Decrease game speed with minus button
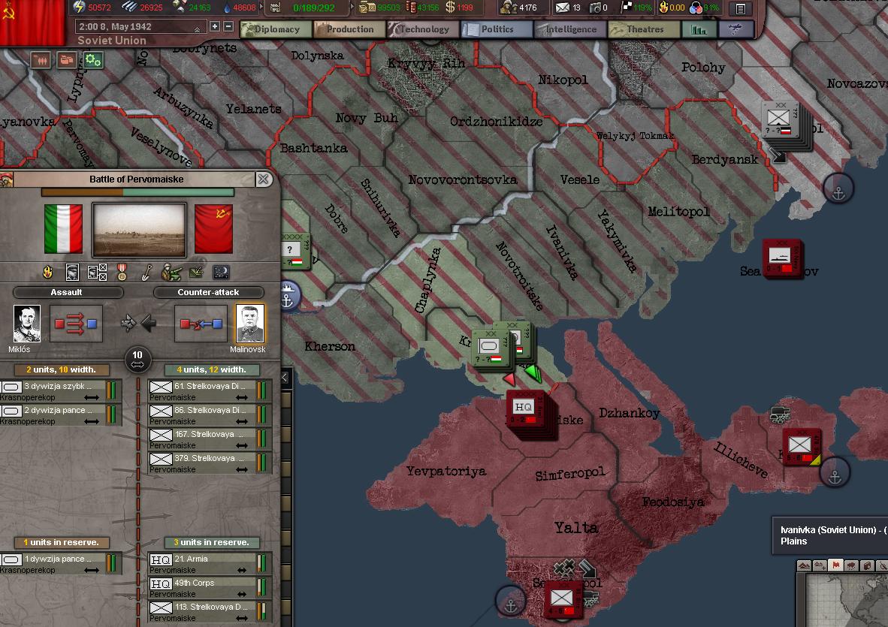 tap(228, 26)
